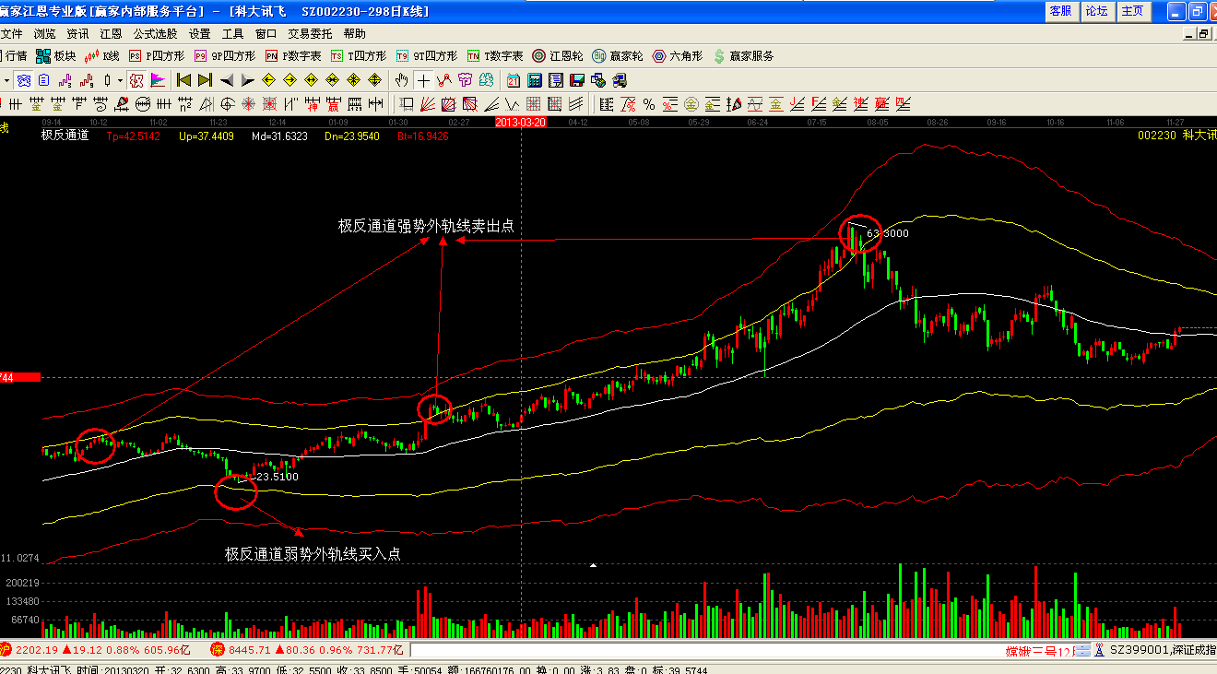
Task: Expand the candlestick style dropdown arrow
Action: 120,80
